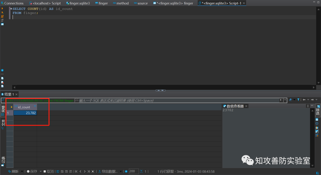
Task: Open the metadata panel circle icon
Action: [317, 123]
